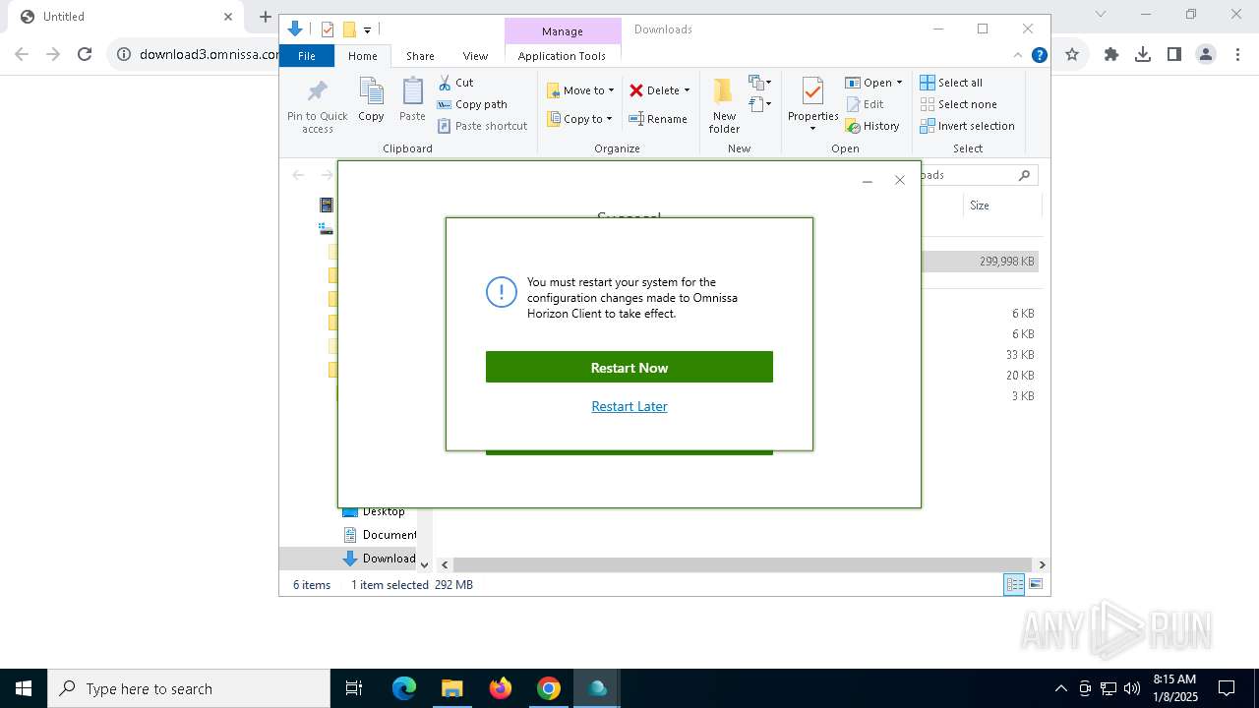Open the Properties dropdown arrow
1259x708 pixels.
[x=812, y=129]
